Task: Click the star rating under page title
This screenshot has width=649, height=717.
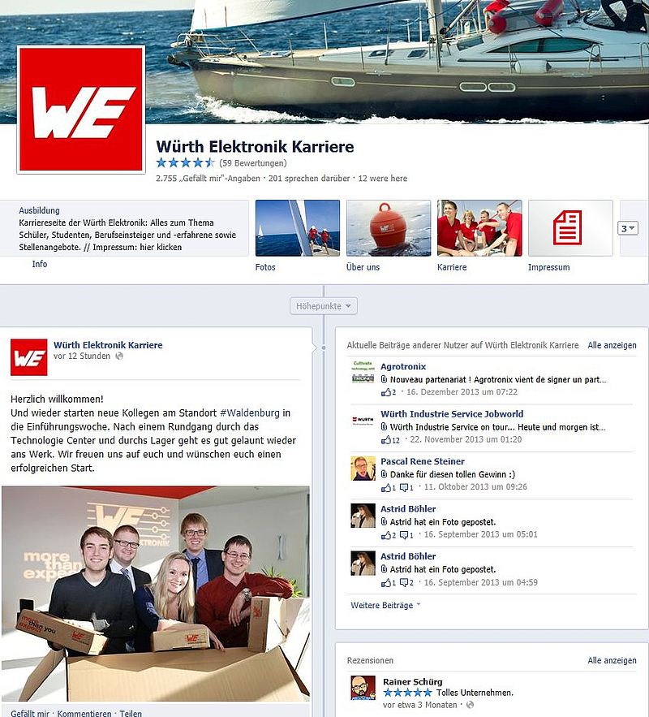Action: 185,162
